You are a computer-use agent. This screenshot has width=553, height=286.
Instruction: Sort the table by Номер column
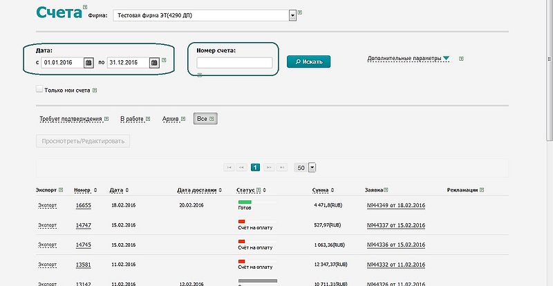[82, 190]
